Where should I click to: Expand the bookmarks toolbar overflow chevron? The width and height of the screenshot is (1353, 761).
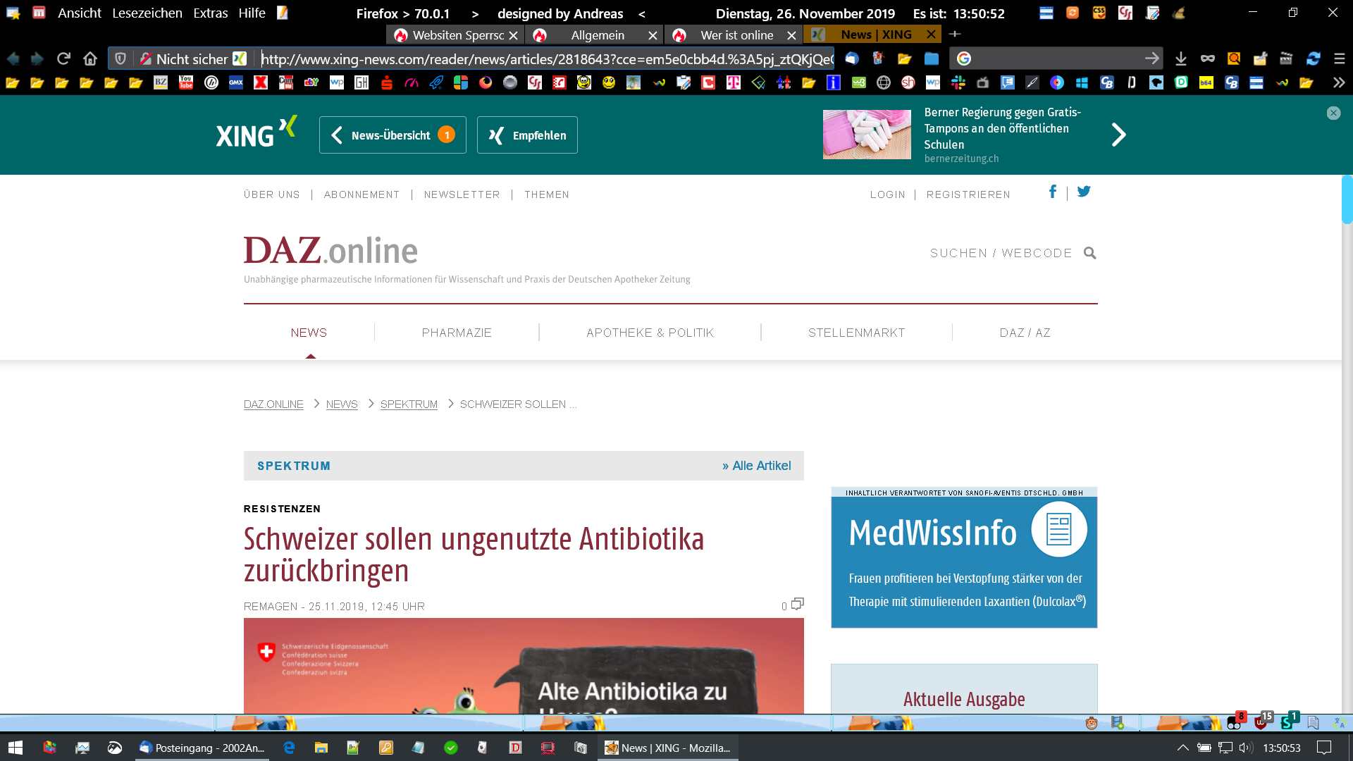(x=1339, y=82)
